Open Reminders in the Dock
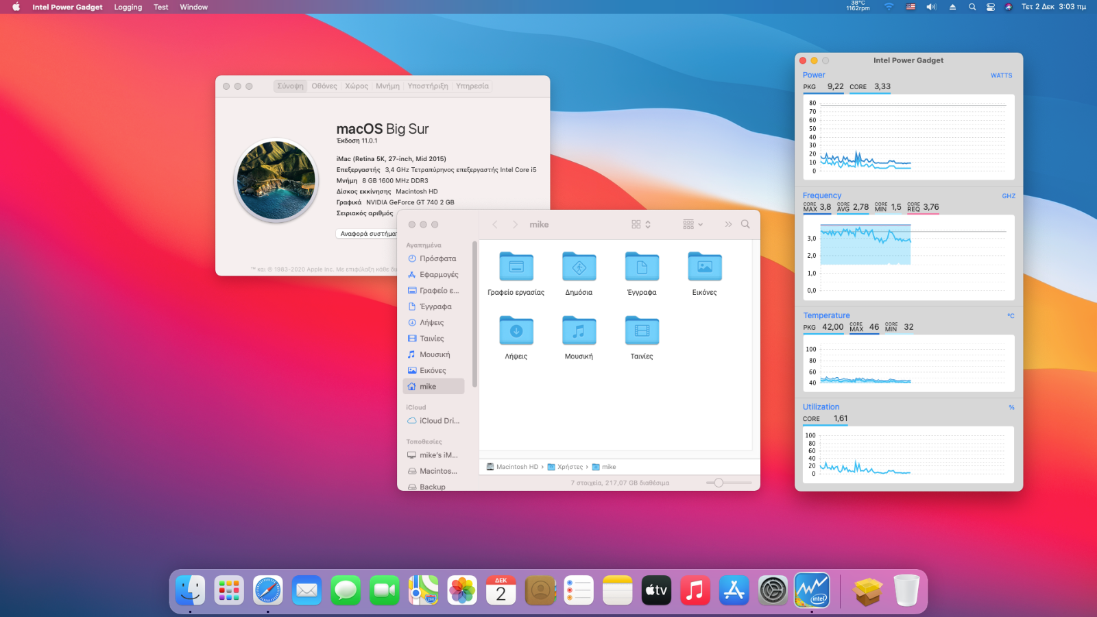 579,590
